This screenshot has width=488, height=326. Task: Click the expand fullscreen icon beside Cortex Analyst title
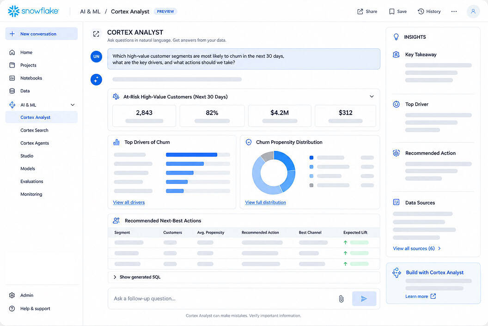tap(96, 34)
